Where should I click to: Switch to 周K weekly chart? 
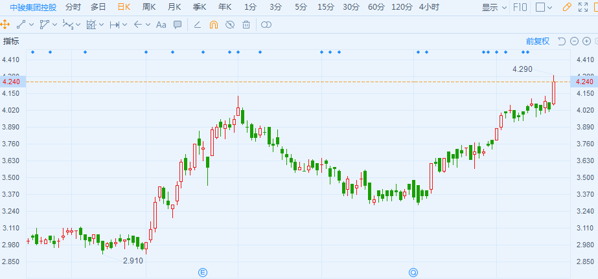click(x=149, y=7)
